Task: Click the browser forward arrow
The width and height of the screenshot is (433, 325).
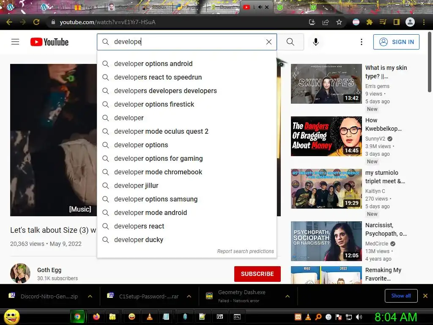Action: tap(23, 22)
